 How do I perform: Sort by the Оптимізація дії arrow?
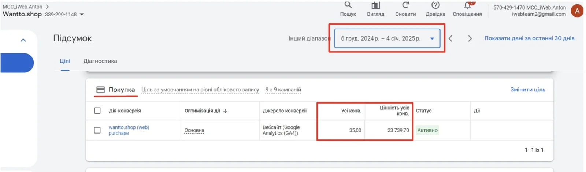pos(225,111)
